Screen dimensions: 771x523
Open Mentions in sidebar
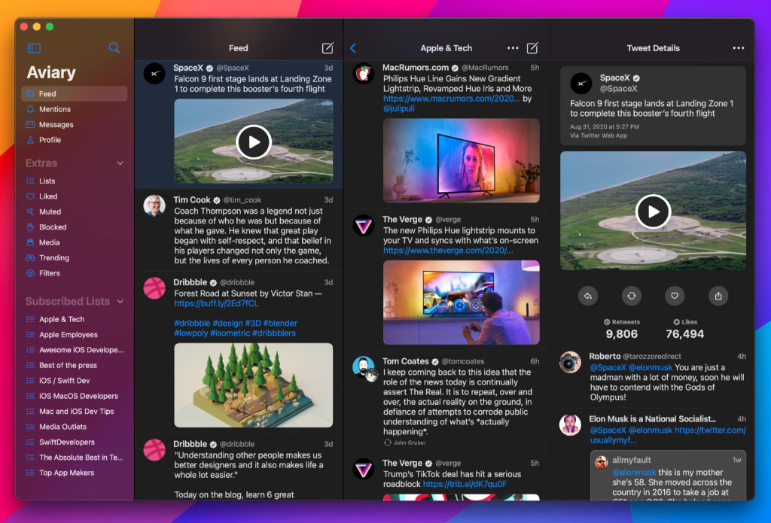pyautogui.click(x=75, y=109)
